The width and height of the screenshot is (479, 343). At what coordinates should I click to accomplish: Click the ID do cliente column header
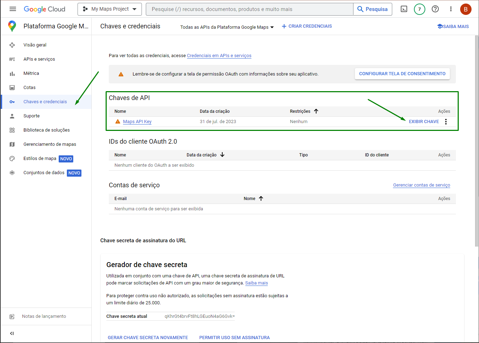point(377,155)
